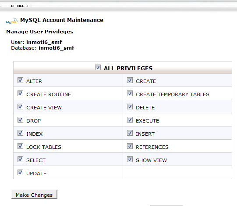Disable the REFERENCES privilege checkbox
The image size is (237, 206).
coord(130,146)
